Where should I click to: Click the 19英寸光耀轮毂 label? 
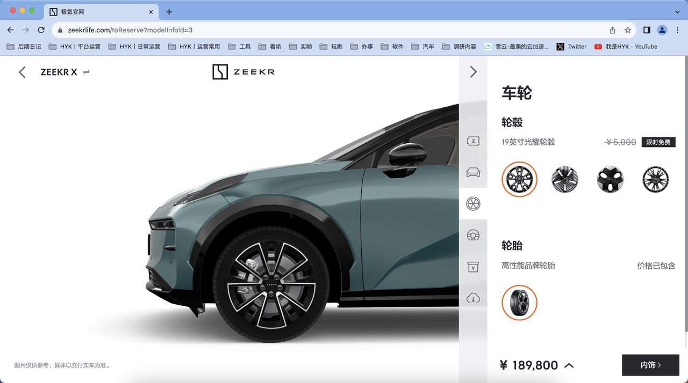528,142
